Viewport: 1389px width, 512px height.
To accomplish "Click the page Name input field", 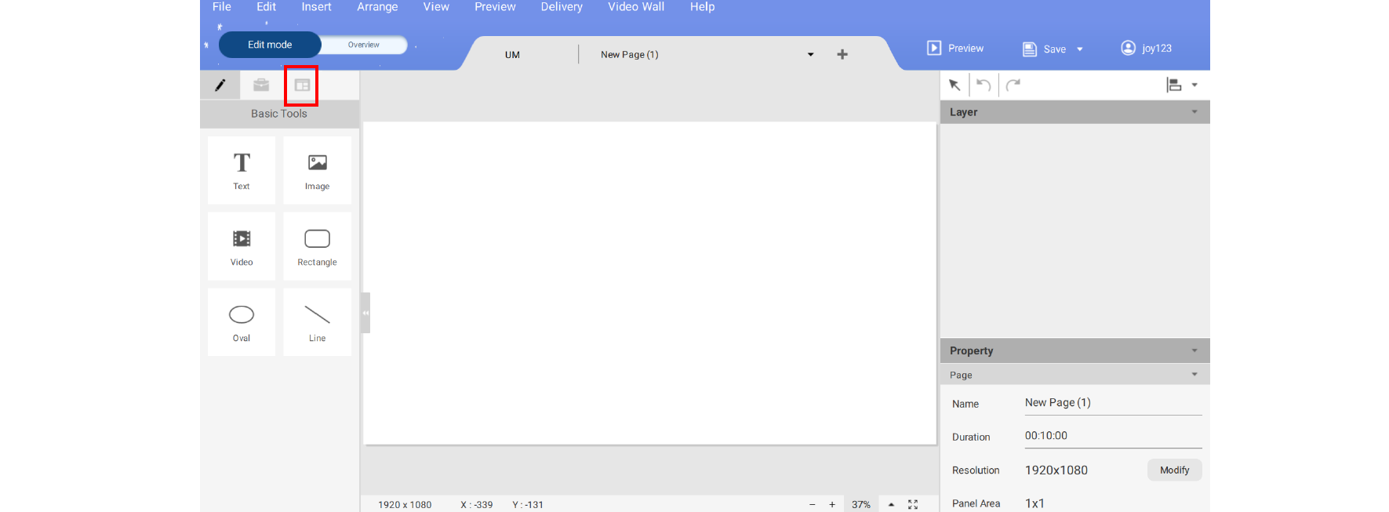I will [1112, 403].
